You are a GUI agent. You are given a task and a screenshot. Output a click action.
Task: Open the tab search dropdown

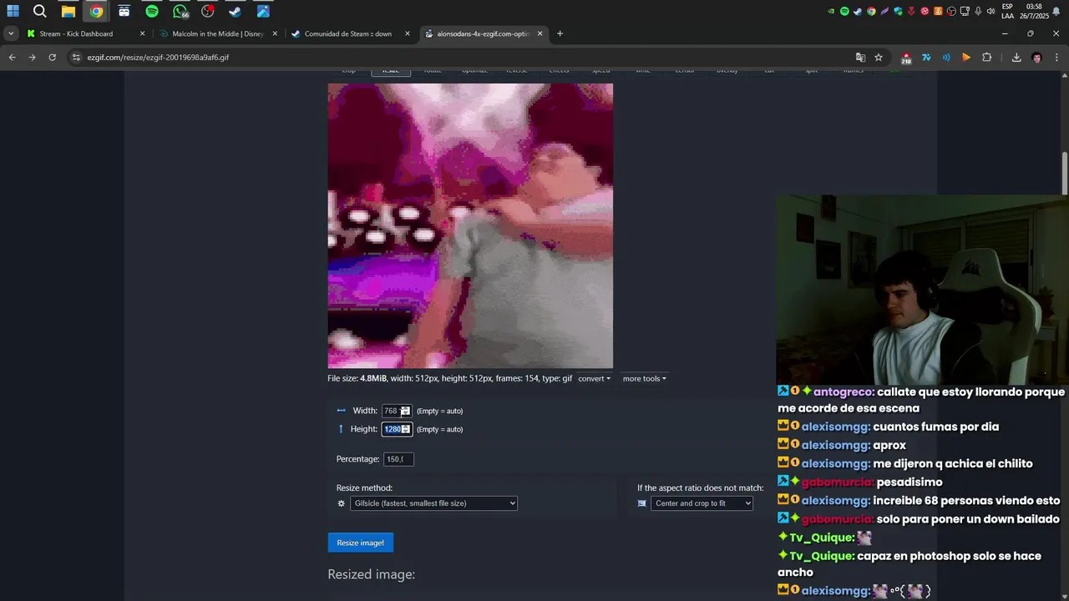click(x=10, y=33)
